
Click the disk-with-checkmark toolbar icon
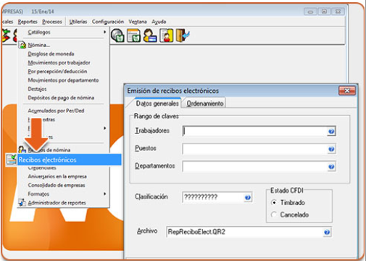(117, 36)
